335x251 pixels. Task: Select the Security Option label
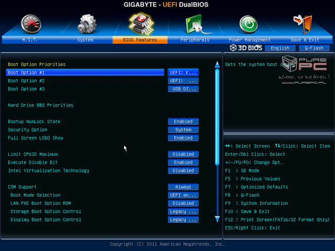point(28,130)
